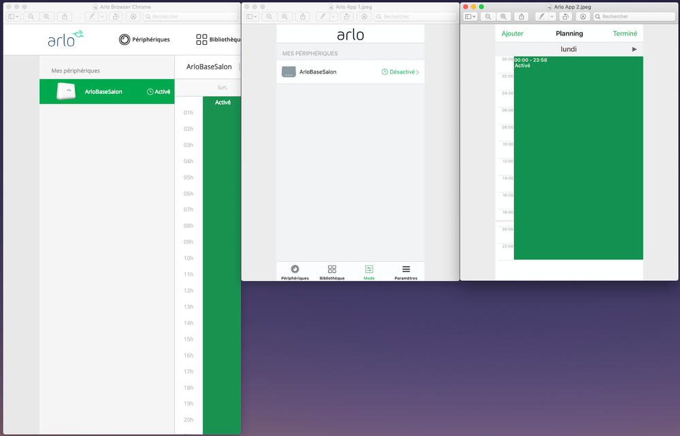Click the white base station icon in the browser
680x436 pixels.
pyautogui.click(x=66, y=91)
